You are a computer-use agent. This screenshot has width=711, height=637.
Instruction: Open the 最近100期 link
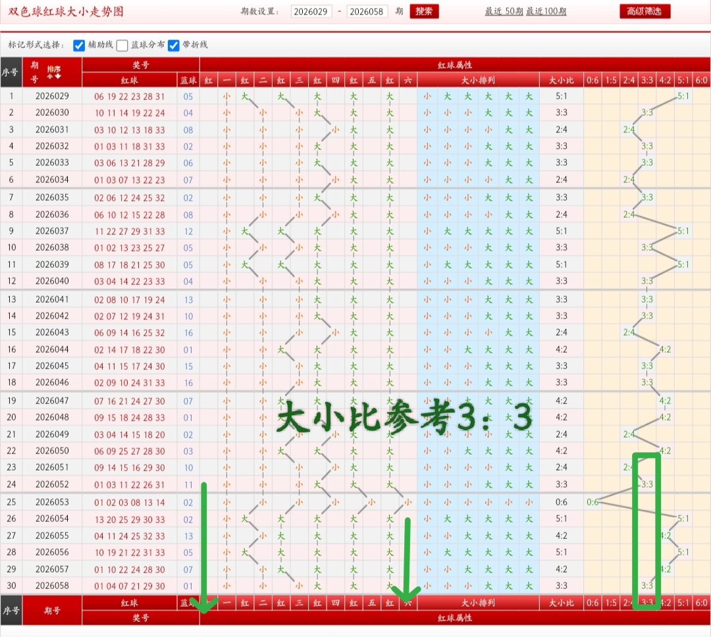[x=546, y=11]
